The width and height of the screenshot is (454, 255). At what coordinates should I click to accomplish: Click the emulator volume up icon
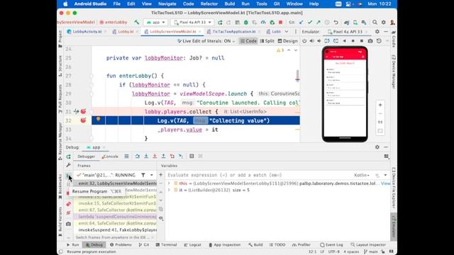[312, 41]
